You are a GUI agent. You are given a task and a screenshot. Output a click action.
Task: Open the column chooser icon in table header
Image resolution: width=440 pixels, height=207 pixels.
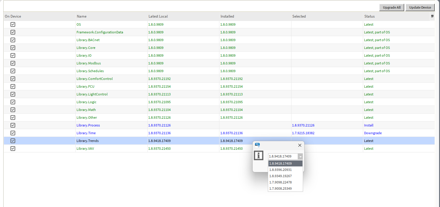pos(432,16)
